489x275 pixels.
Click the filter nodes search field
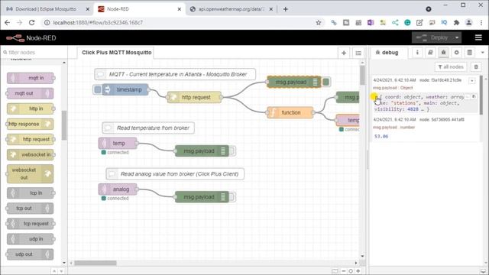34,53
